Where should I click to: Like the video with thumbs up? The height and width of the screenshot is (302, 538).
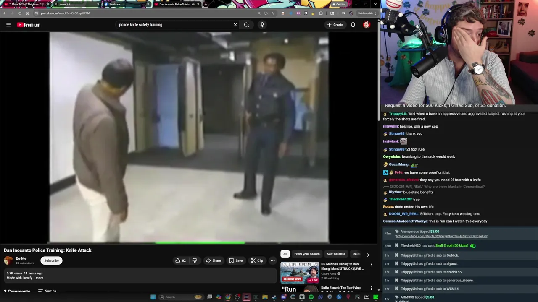(181, 260)
